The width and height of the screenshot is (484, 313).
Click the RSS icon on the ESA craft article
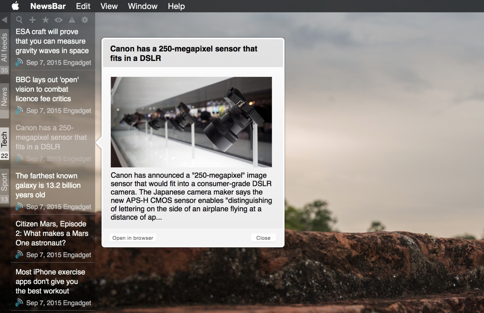19,62
